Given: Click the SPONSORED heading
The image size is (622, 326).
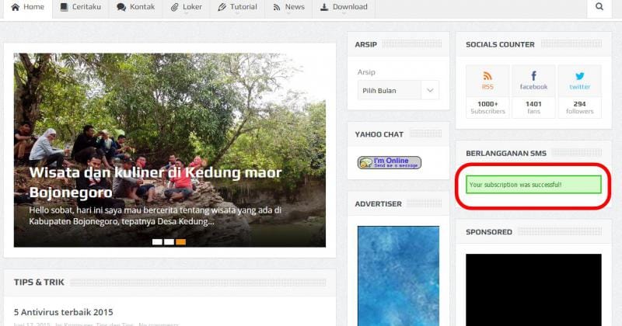Looking at the screenshot, I should 489,232.
